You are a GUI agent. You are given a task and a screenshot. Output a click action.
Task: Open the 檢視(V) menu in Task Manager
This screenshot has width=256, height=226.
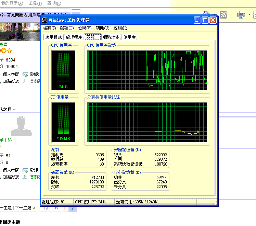click(85, 28)
